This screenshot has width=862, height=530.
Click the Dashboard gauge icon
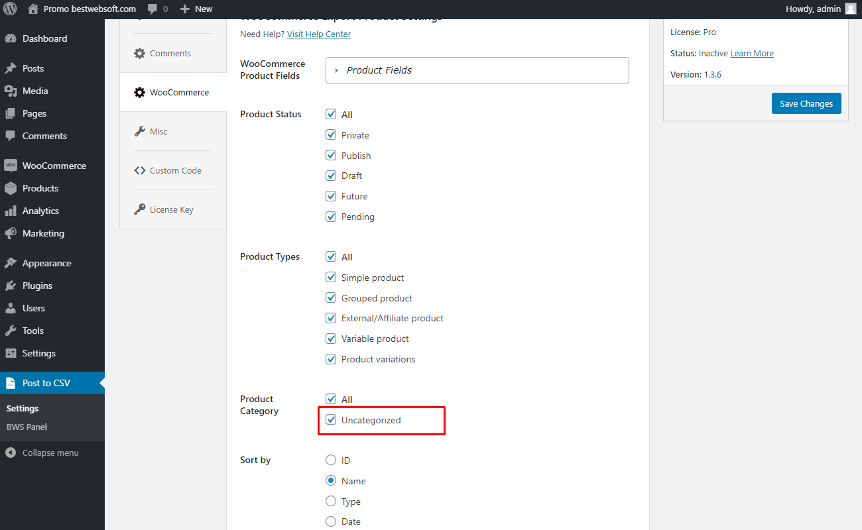[11, 38]
